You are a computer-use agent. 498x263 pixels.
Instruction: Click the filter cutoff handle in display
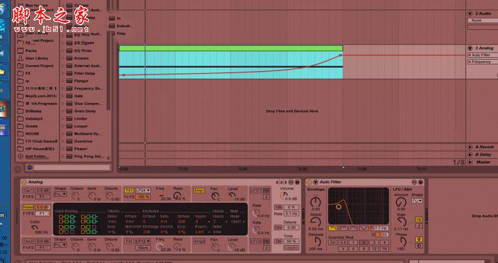point(338,207)
